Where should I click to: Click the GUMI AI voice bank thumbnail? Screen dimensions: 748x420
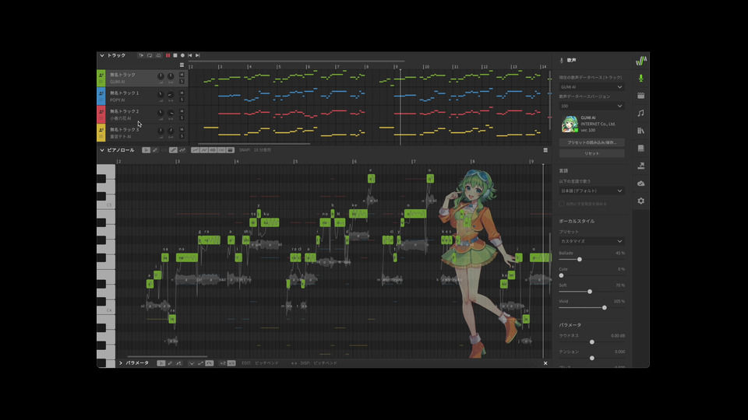click(569, 124)
